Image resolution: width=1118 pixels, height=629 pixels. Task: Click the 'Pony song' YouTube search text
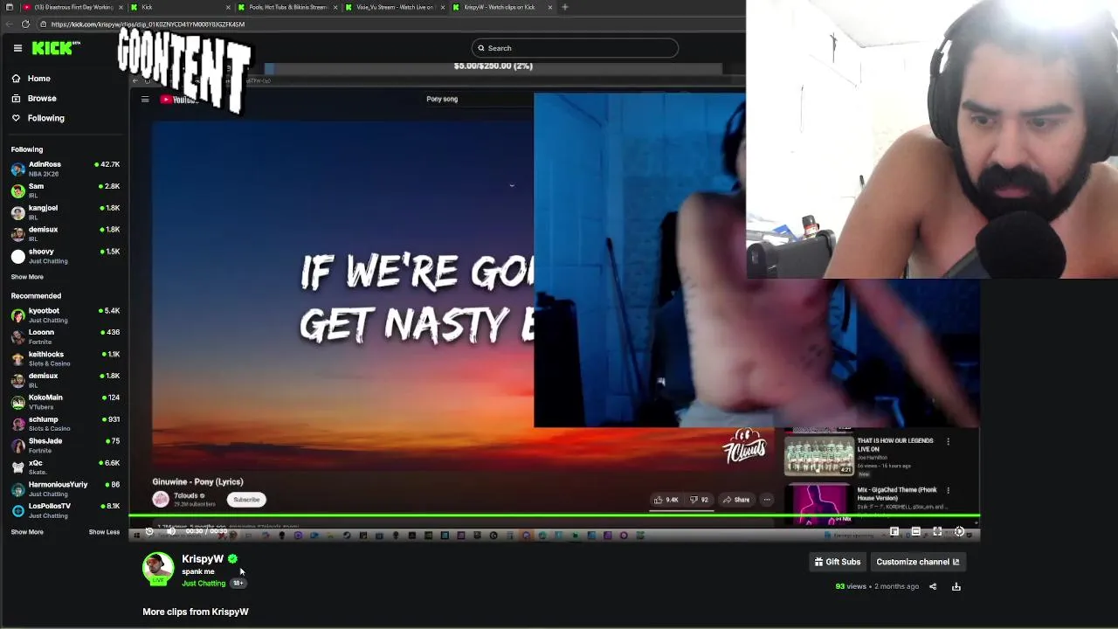(x=442, y=99)
